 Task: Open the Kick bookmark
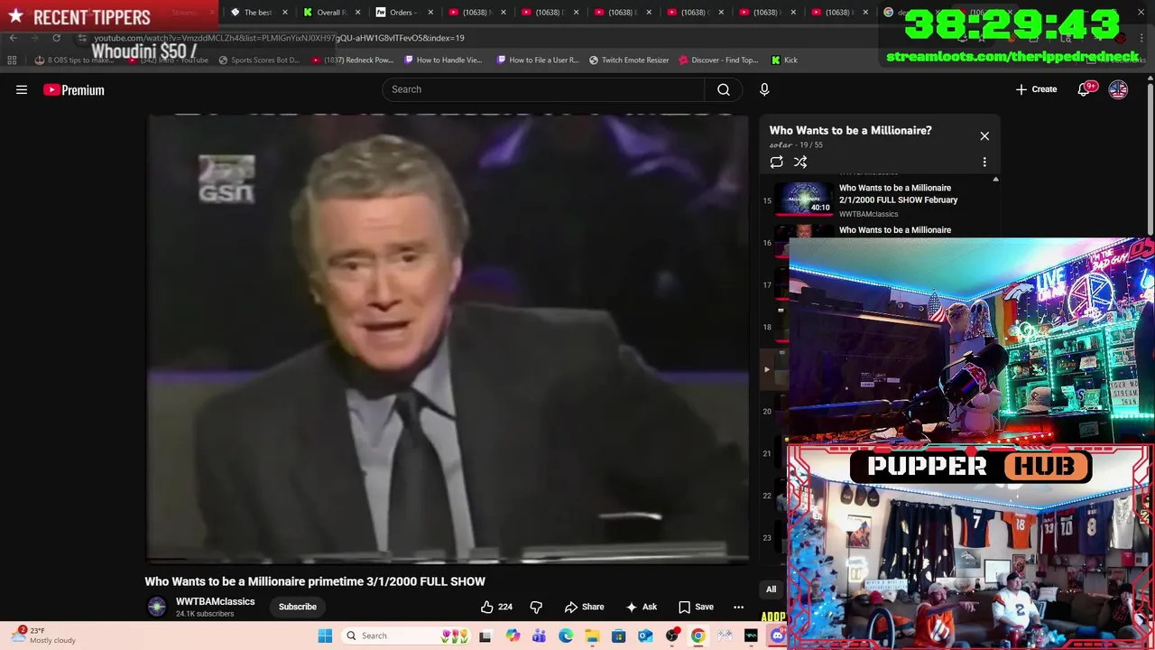[x=784, y=60]
